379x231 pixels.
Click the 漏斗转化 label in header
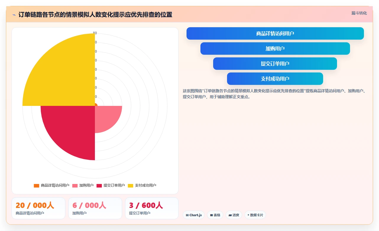point(359,13)
